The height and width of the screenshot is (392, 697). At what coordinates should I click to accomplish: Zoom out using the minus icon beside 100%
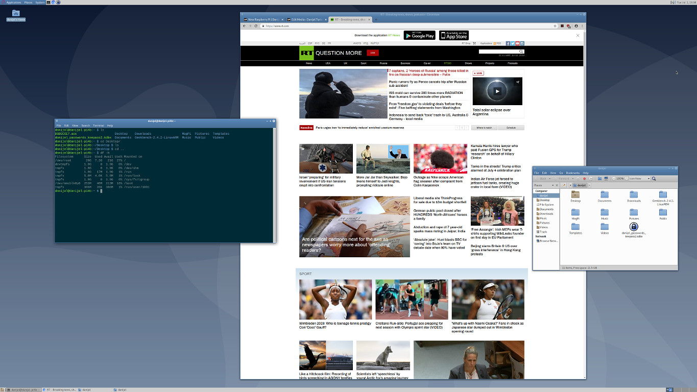coord(614,179)
